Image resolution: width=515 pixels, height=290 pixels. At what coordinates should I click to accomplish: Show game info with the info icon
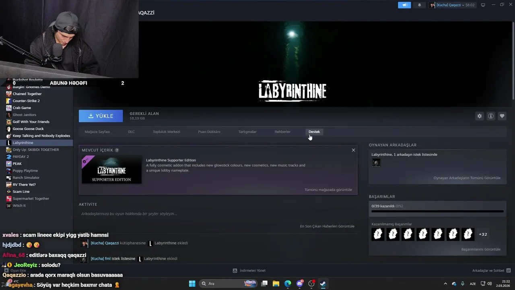click(x=491, y=116)
